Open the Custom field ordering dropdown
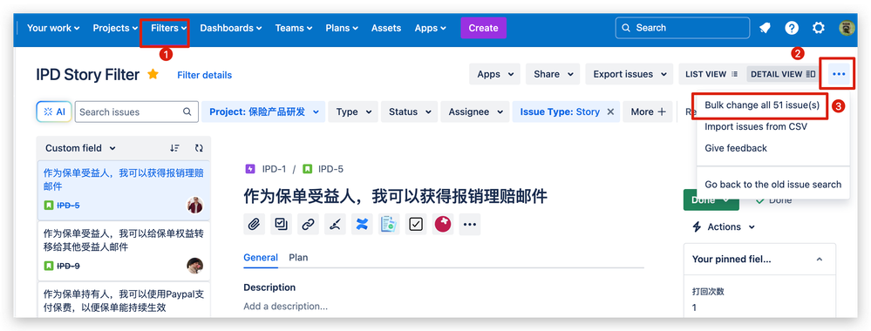 [80, 148]
